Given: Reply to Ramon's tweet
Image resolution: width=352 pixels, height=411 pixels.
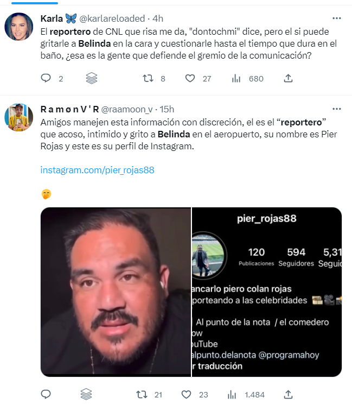Looking at the screenshot, I should (46, 394).
